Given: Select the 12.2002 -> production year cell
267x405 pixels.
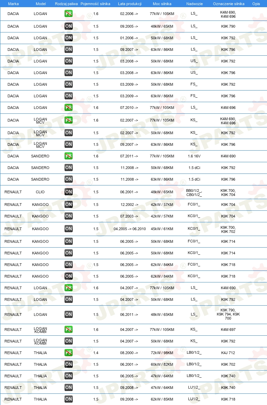Looking at the screenshot, I should point(129,205).
